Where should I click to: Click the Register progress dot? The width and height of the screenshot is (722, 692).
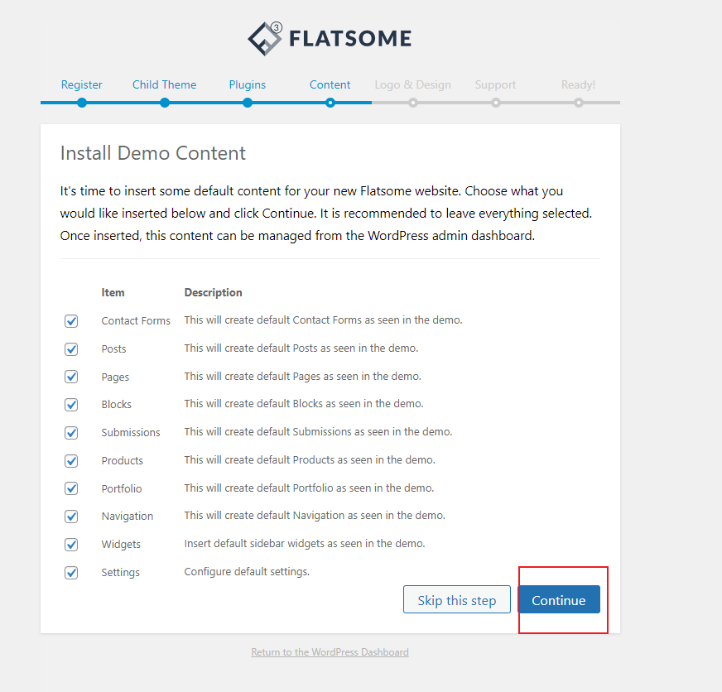click(82, 103)
